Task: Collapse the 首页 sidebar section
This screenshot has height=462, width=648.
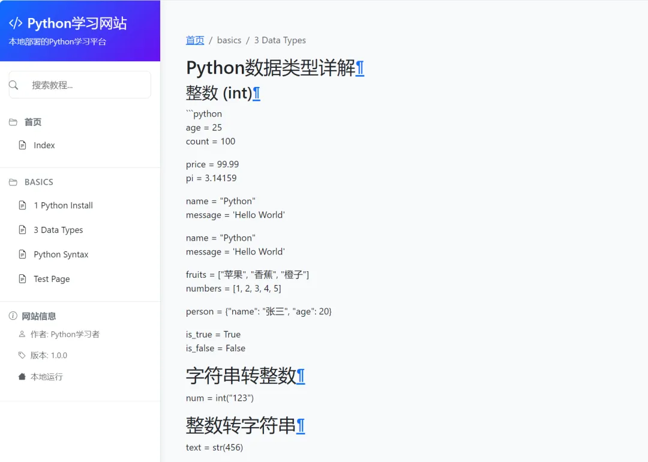Action: coord(33,122)
